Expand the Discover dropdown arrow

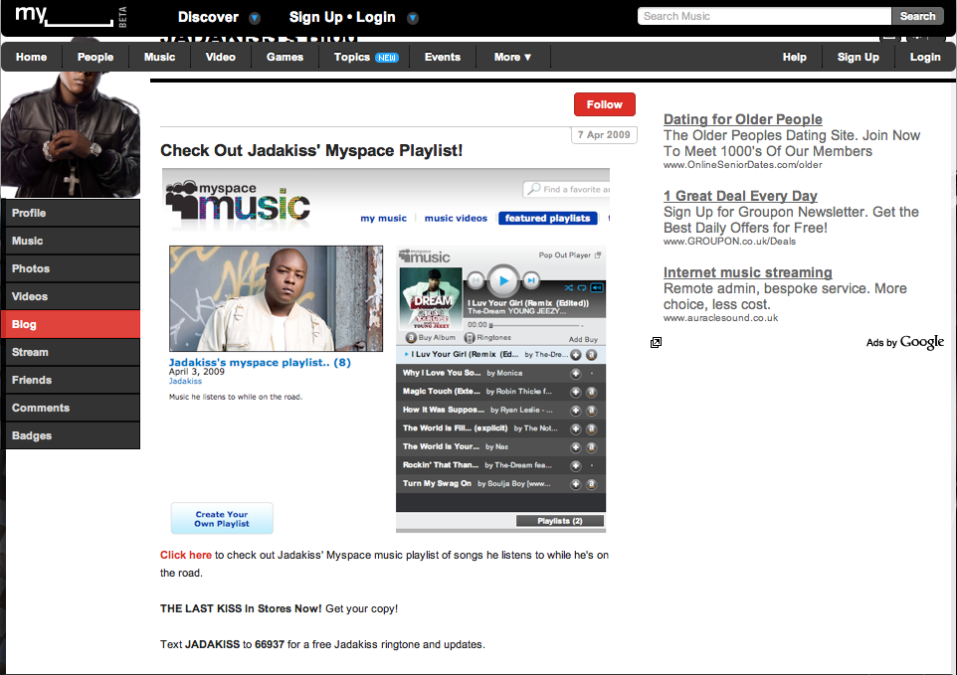coord(255,18)
